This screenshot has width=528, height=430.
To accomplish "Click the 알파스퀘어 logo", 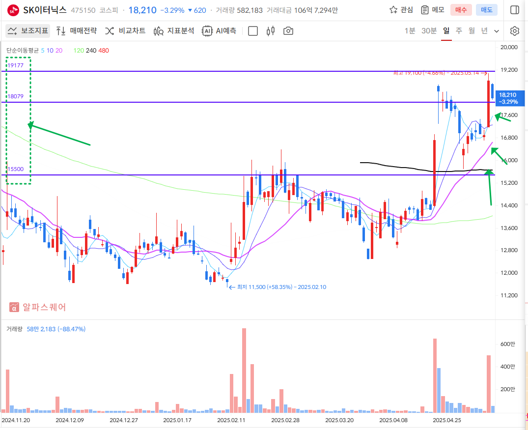I will pos(37,307).
